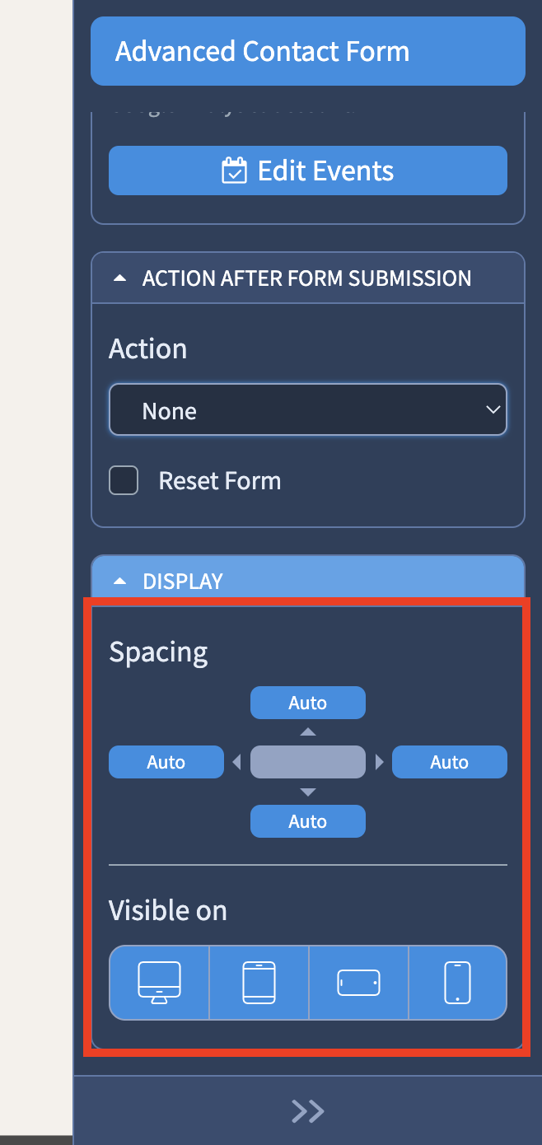The height and width of the screenshot is (1145, 542).
Task: Click the left arrow beside spacing box
Action: (x=237, y=762)
